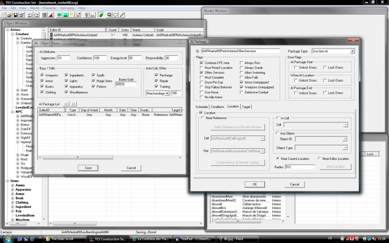Click OK in the AI Package dialog
Viewport: 389px width, 243px height.
(x=254, y=184)
